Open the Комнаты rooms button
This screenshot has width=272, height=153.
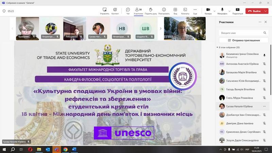tap(185, 11)
